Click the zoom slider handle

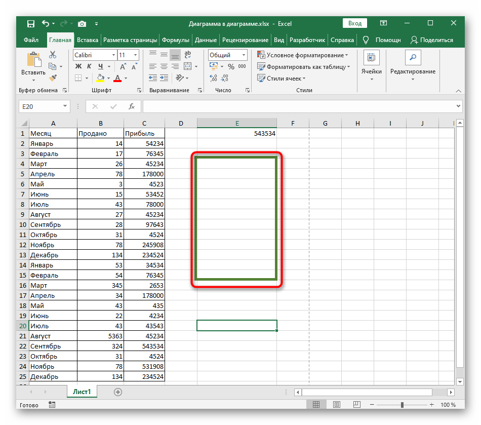coord(402,405)
